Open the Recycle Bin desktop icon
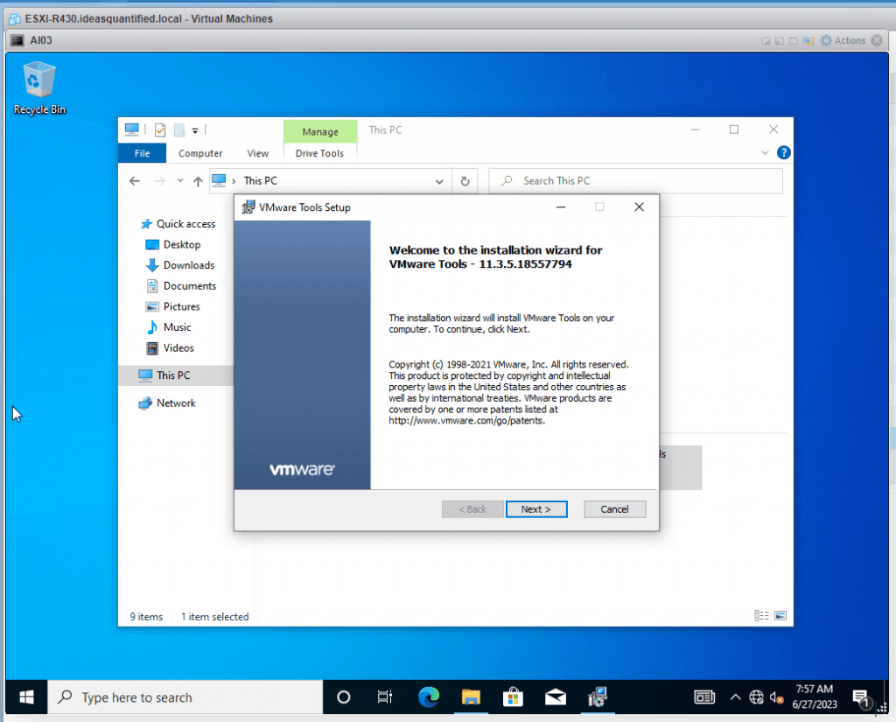The height and width of the screenshot is (722, 896). pos(39,88)
